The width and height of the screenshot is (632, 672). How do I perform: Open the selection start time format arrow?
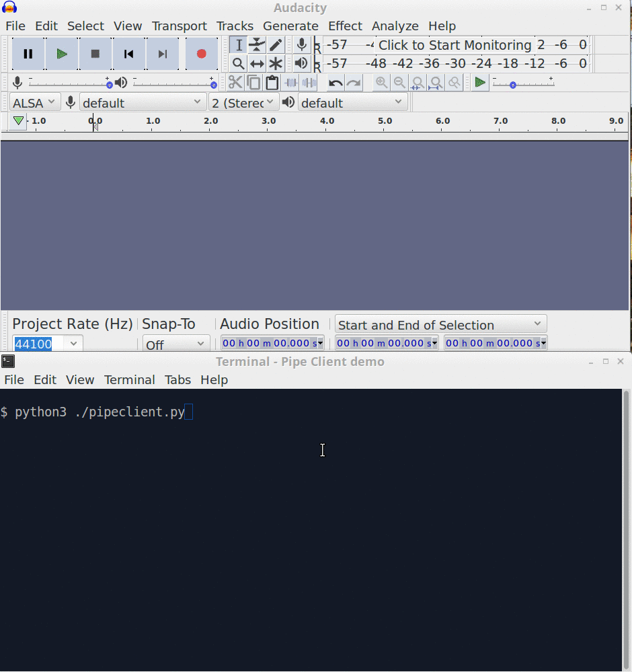pyautogui.click(x=434, y=343)
